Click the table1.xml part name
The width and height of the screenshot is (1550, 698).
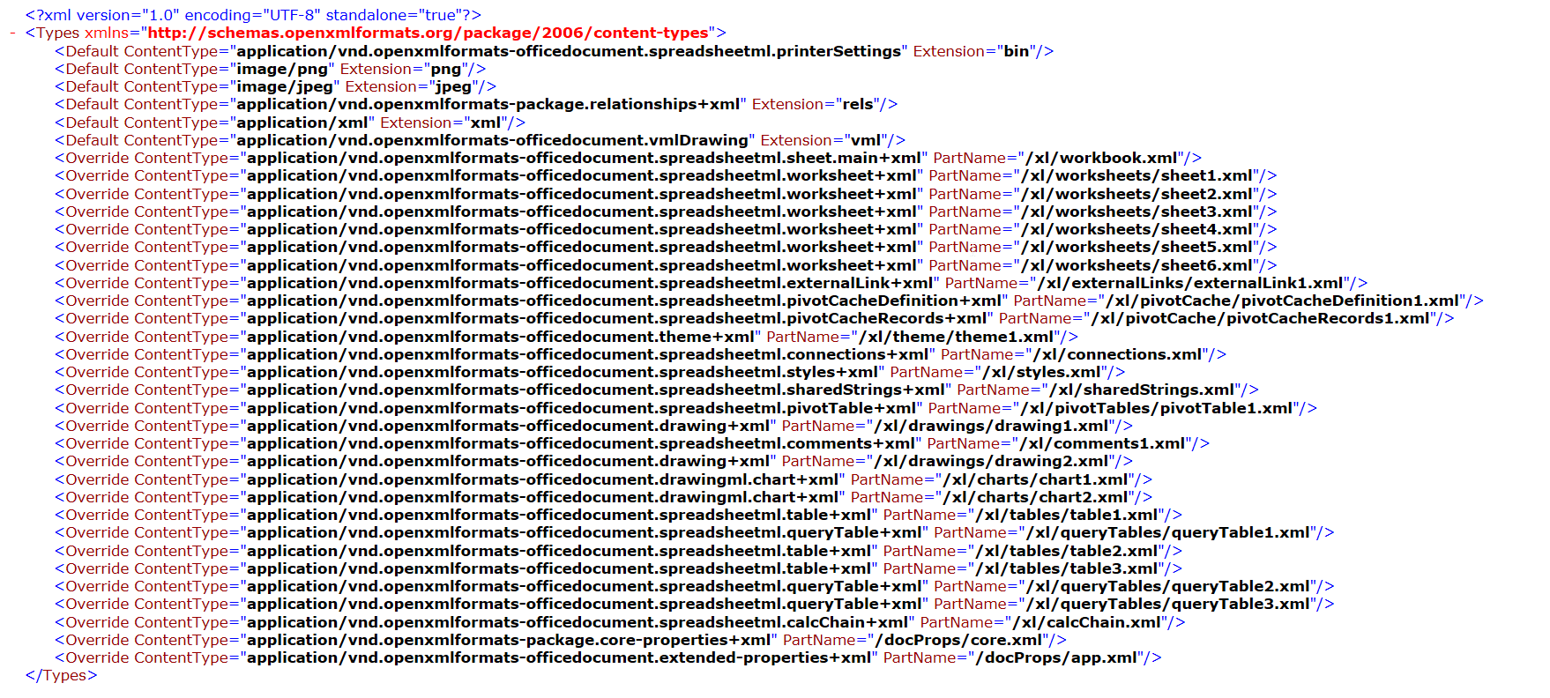tap(1068, 515)
